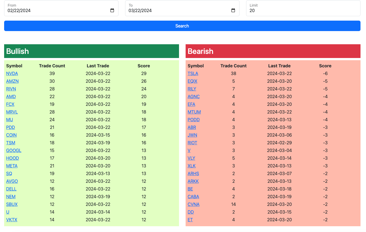Image resolution: width=366 pixels, height=232 pixels.
Task: Open the AGNC symbol link
Action: [194, 96]
